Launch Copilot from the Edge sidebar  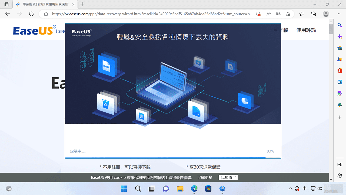click(x=340, y=37)
